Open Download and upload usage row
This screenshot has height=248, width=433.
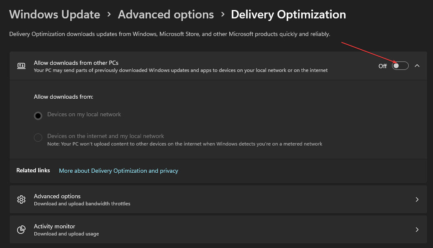click(66, 234)
